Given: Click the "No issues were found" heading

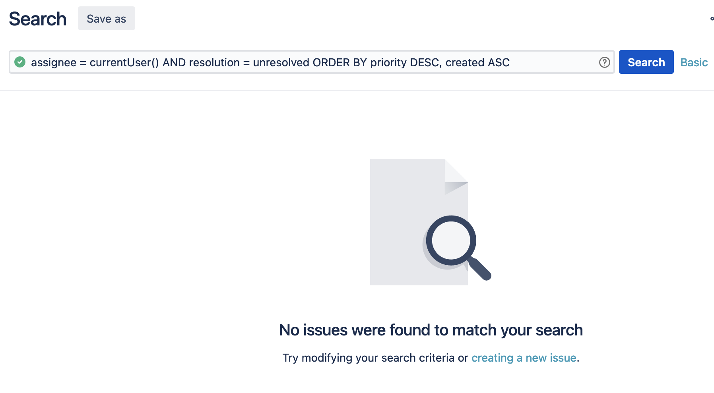Looking at the screenshot, I should [431, 330].
